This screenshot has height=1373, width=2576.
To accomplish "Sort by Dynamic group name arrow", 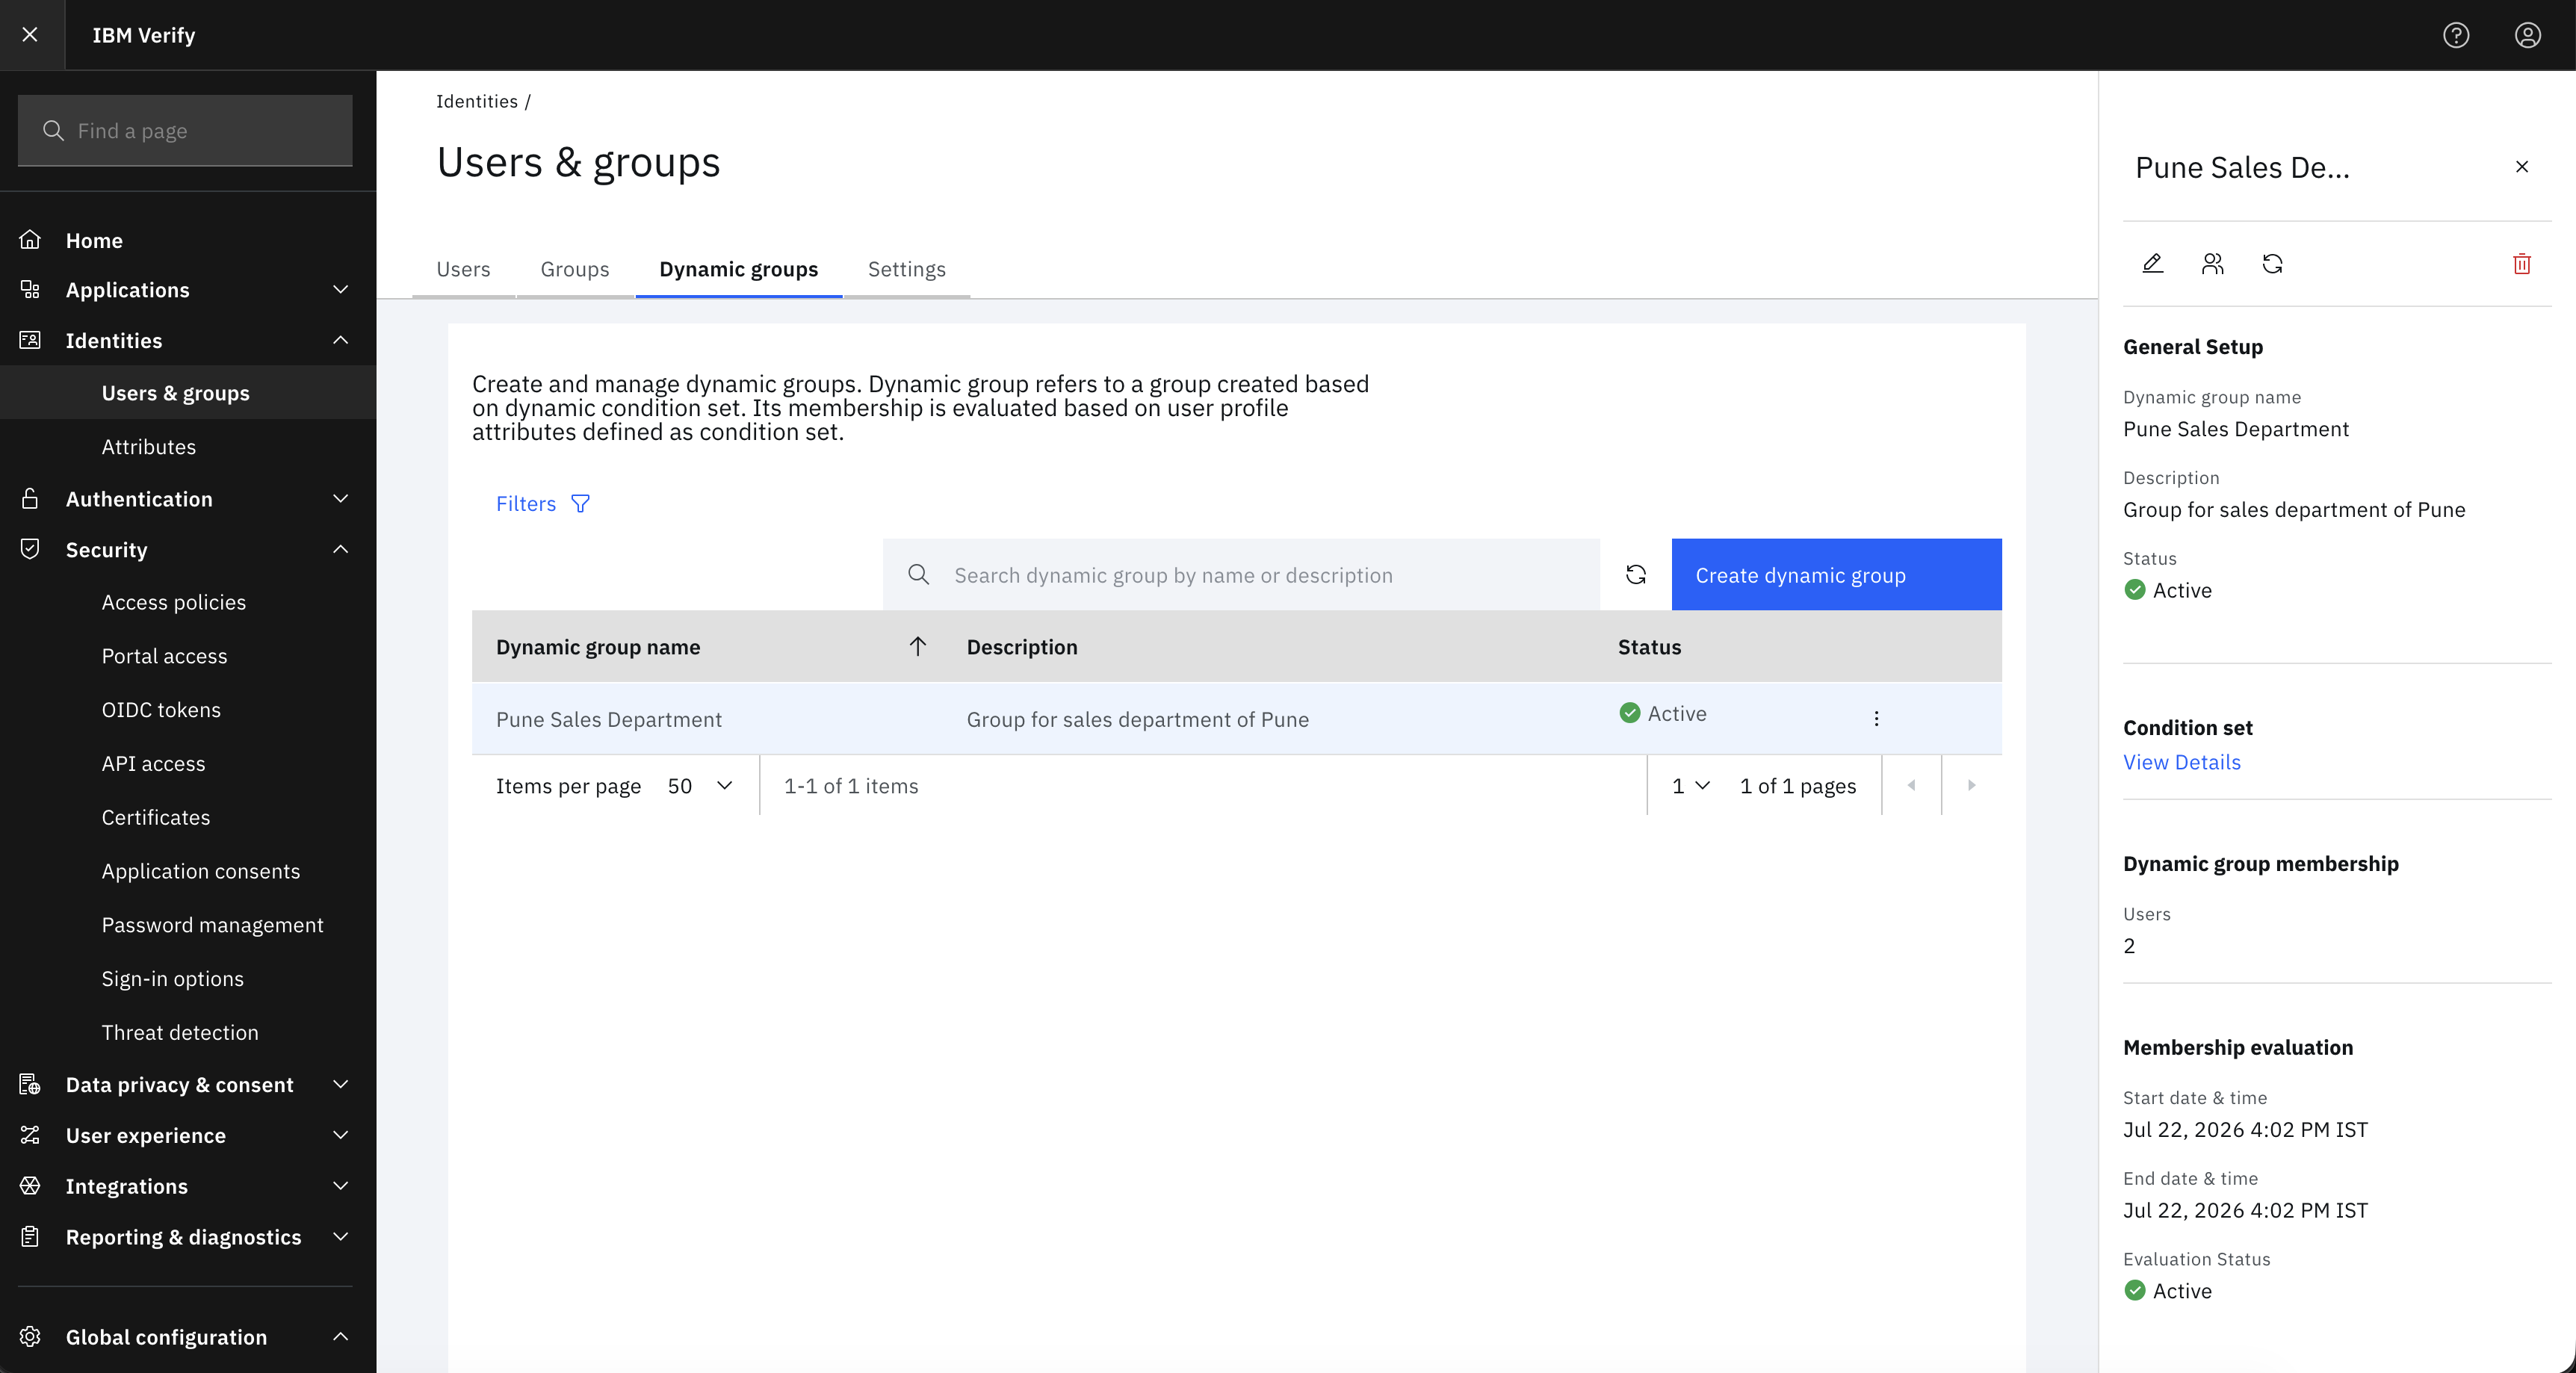I will click(x=918, y=646).
